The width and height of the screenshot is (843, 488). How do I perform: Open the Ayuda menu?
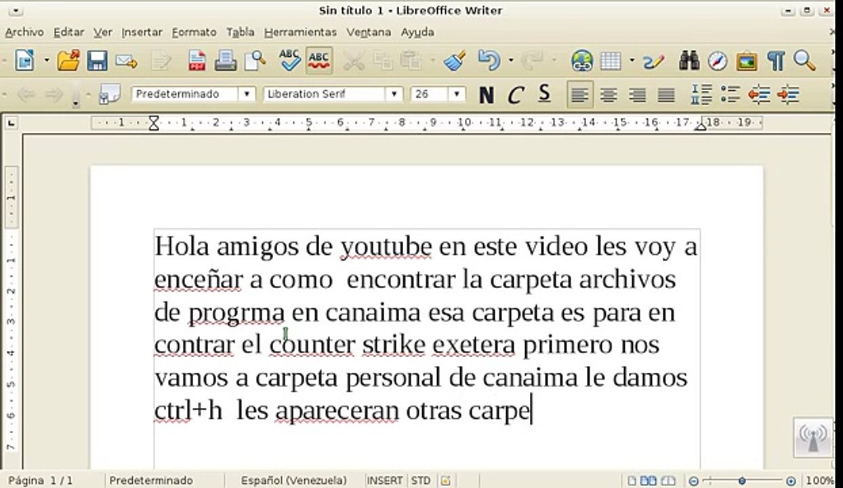point(417,32)
